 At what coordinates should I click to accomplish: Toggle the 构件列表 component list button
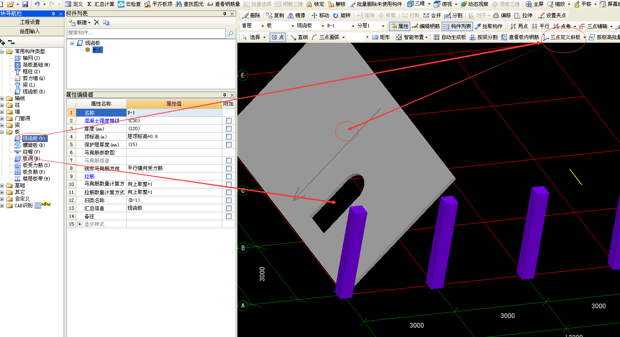point(457,26)
